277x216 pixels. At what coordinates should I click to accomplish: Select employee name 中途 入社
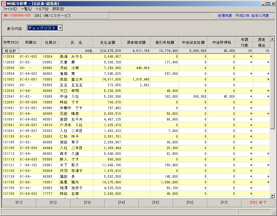coord(69,97)
